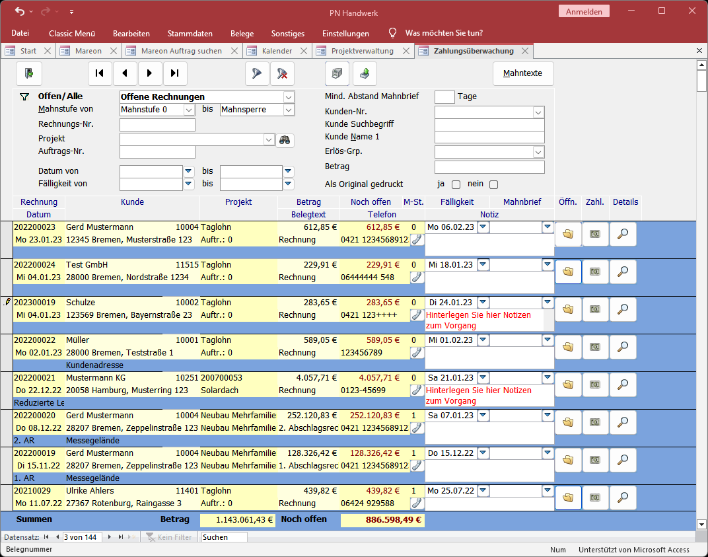708x557 pixels.
Task: Click the remove filter icon with red X
Action: [x=282, y=73]
